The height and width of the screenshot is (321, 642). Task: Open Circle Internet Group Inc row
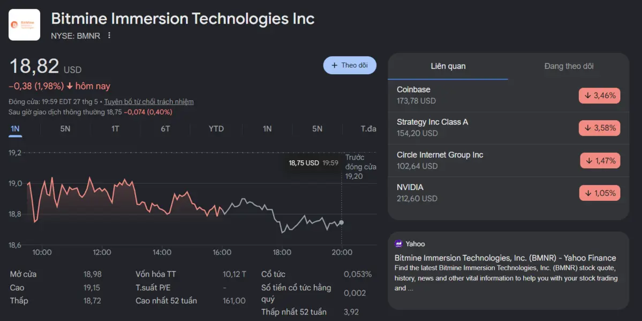pos(508,160)
